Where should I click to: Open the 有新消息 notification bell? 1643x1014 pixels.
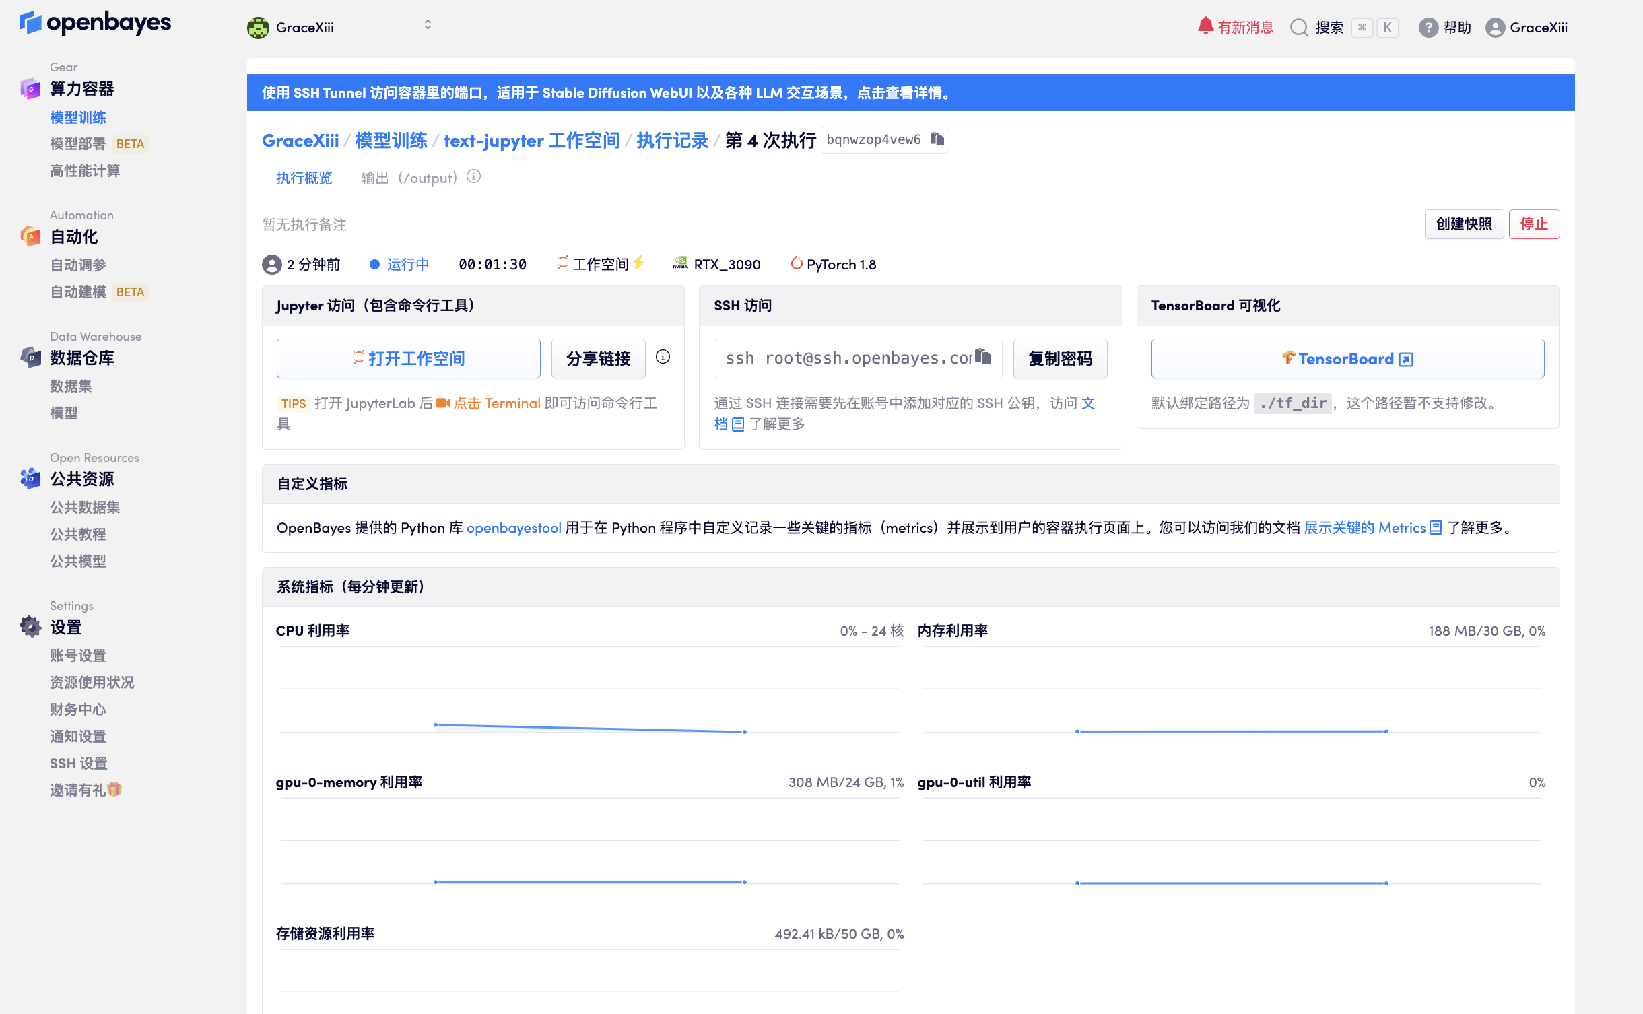[1205, 26]
